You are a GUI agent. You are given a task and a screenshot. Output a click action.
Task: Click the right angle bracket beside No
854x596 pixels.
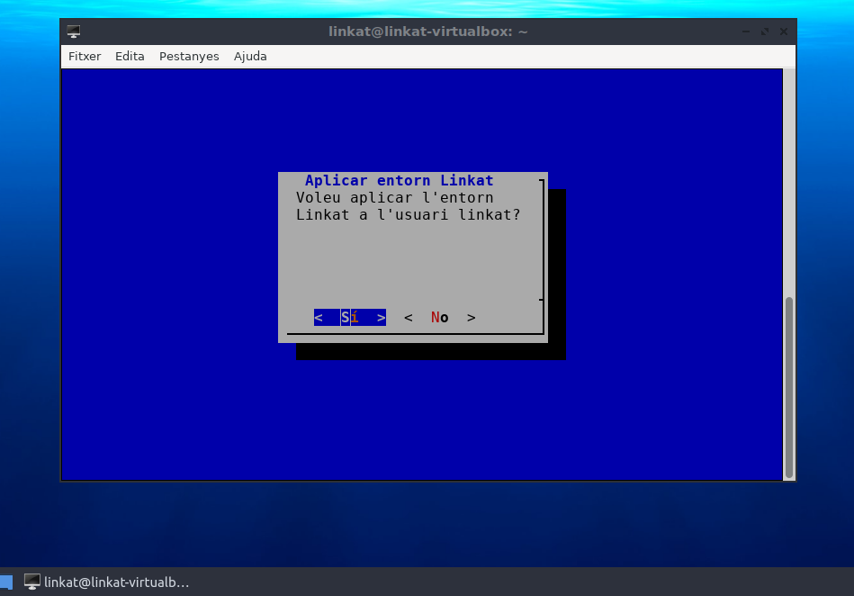pos(471,317)
